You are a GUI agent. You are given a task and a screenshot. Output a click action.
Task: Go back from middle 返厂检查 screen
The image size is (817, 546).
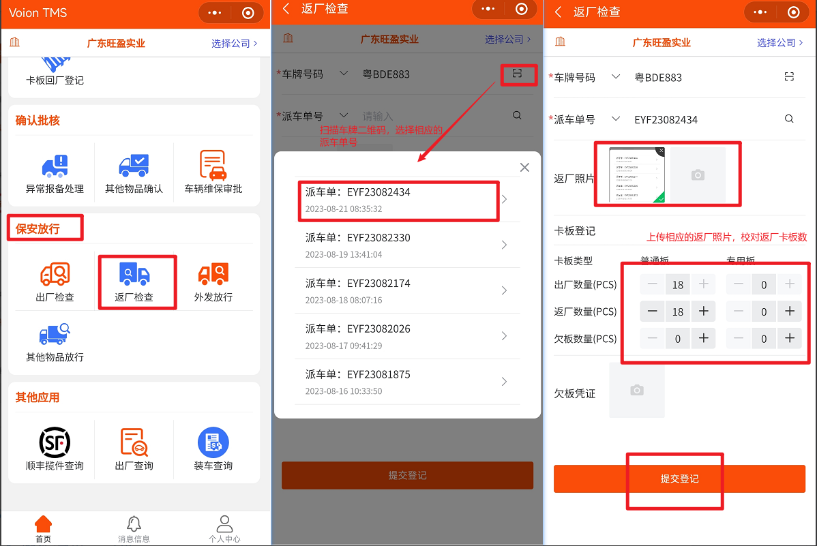point(286,9)
